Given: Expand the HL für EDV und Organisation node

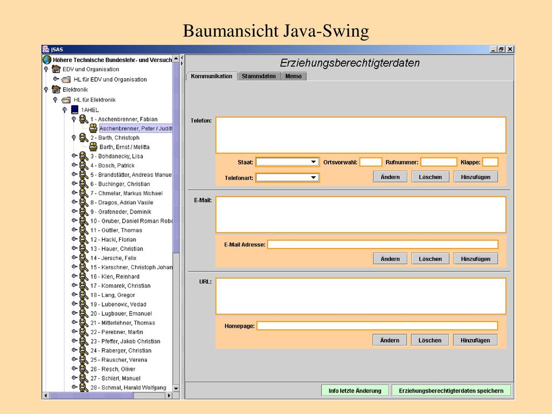Looking at the screenshot, I should [x=56, y=79].
